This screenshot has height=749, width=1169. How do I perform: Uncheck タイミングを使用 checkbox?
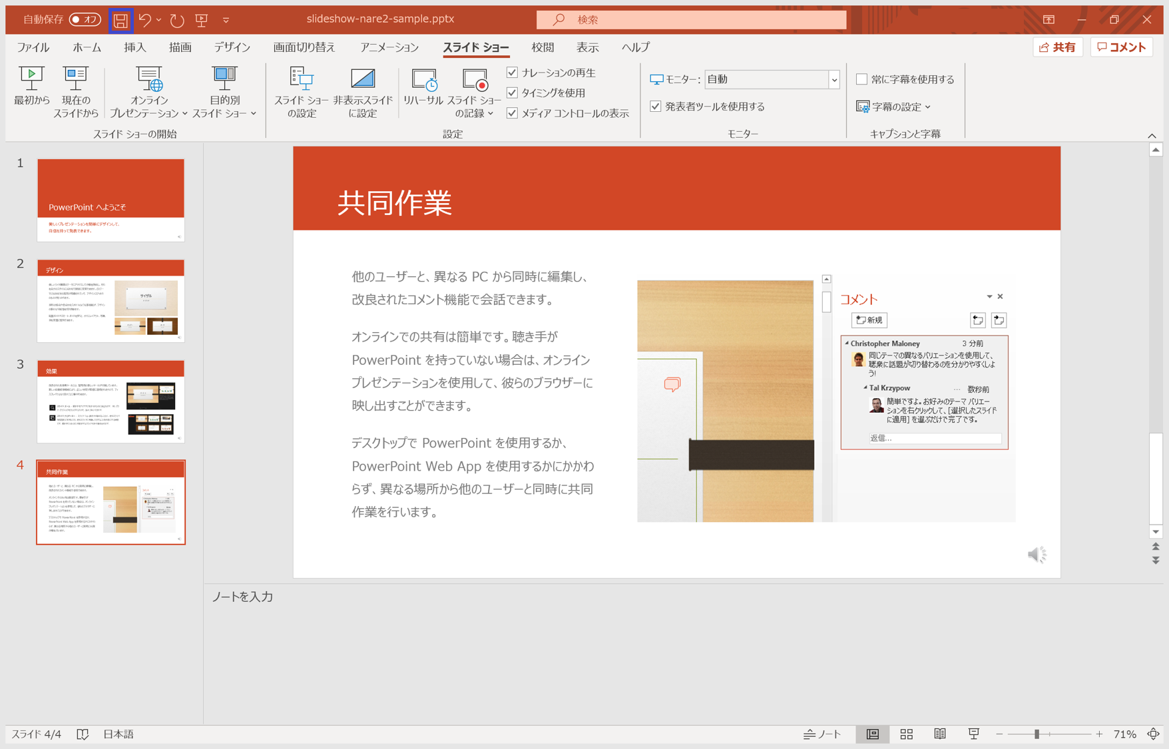[x=512, y=93]
